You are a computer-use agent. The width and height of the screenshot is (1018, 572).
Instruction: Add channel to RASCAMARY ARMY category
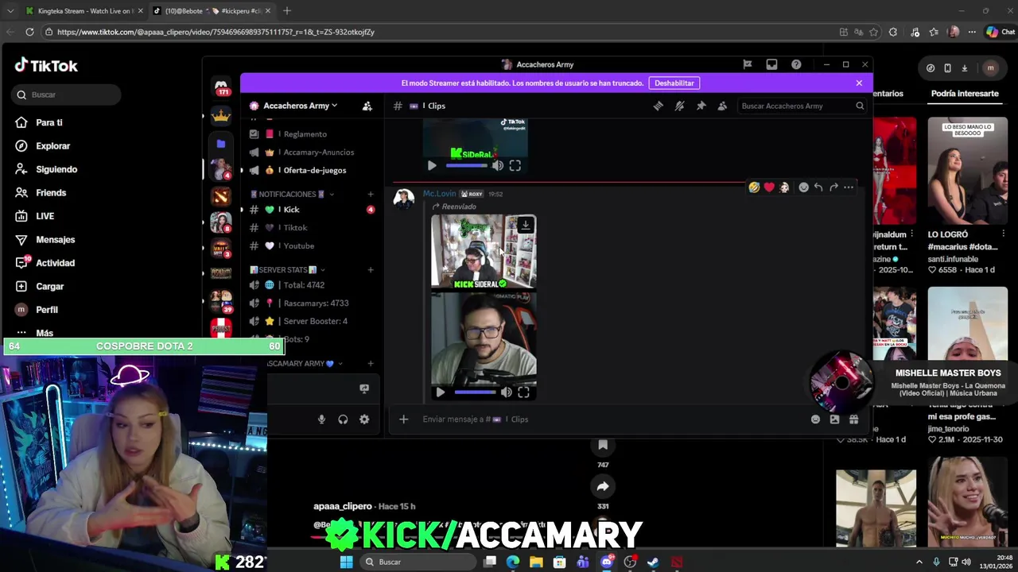pyautogui.click(x=371, y=364)
